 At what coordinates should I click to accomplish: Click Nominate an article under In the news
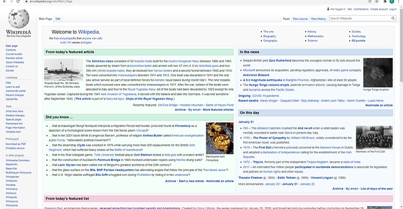[379, 105]
